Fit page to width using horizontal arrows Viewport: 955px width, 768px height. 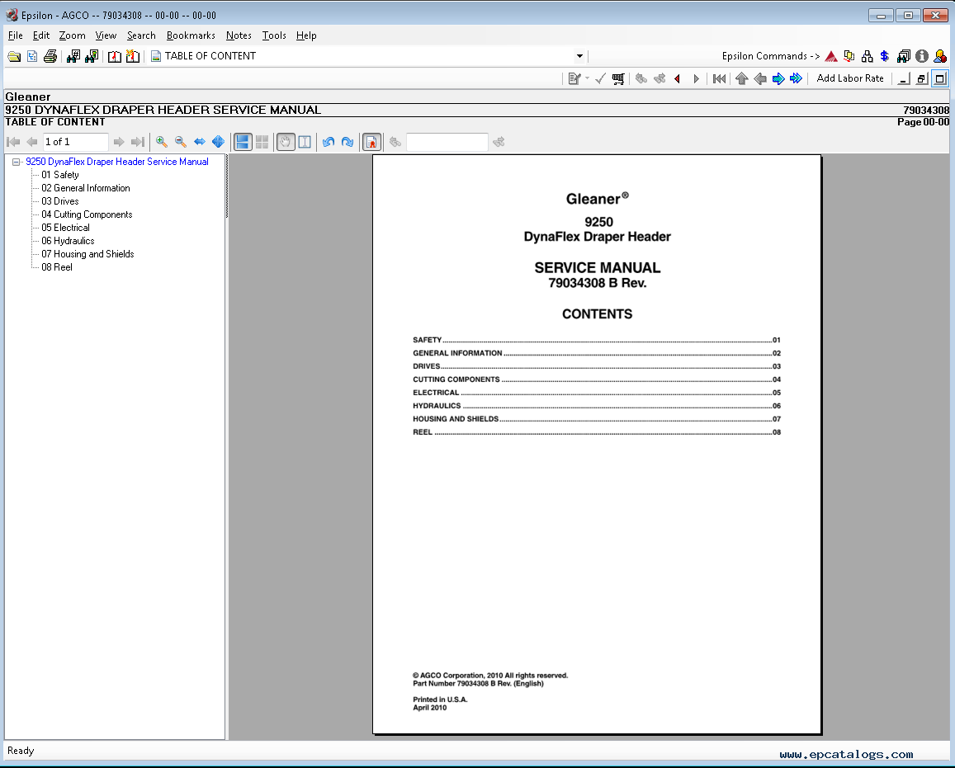click(199, 142)
